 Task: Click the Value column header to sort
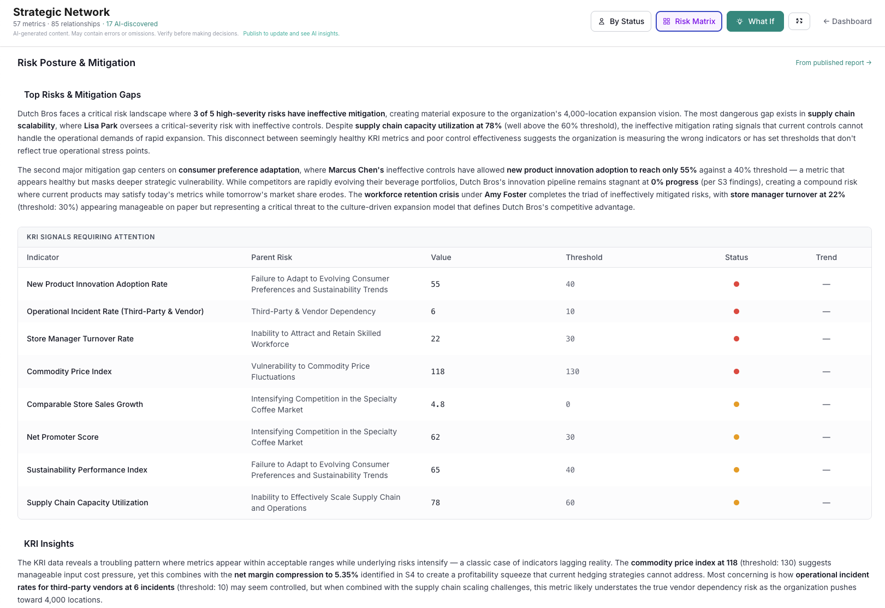pyautogui.click(x=441, y=257)
